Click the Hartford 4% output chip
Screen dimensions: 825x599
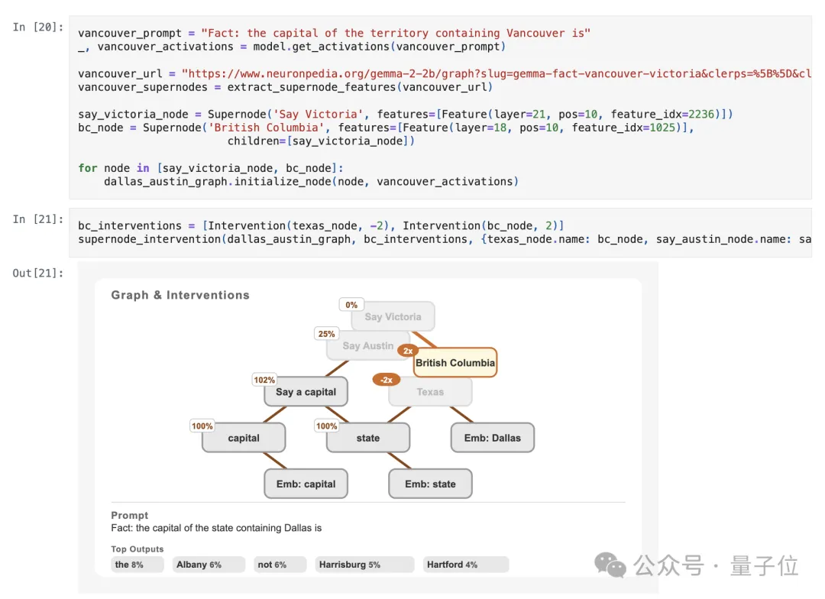[x=465, y=565]
